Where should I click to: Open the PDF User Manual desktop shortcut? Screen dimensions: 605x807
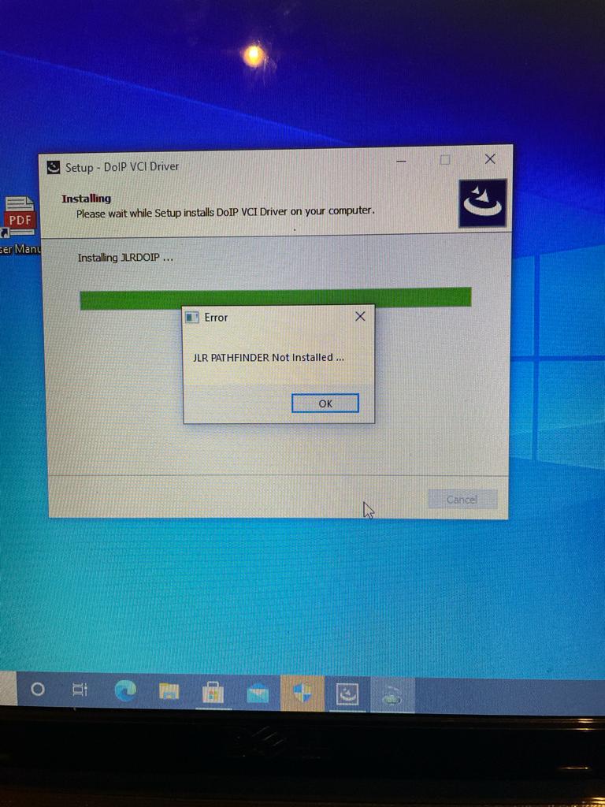20,225
